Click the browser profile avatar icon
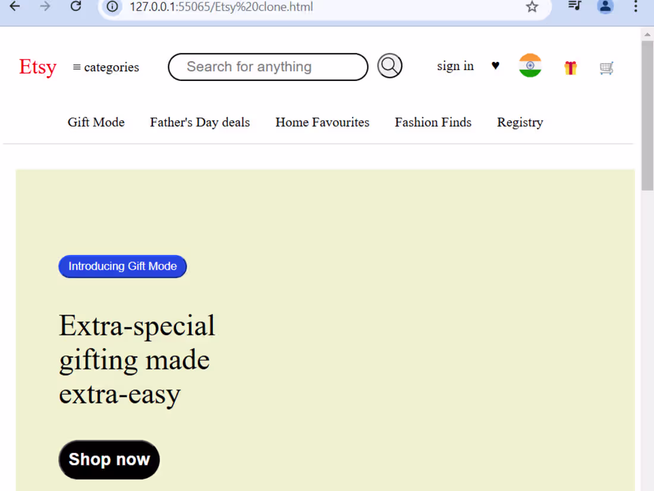The width and height of the screenshot is (654, 491). coord(605,7)
